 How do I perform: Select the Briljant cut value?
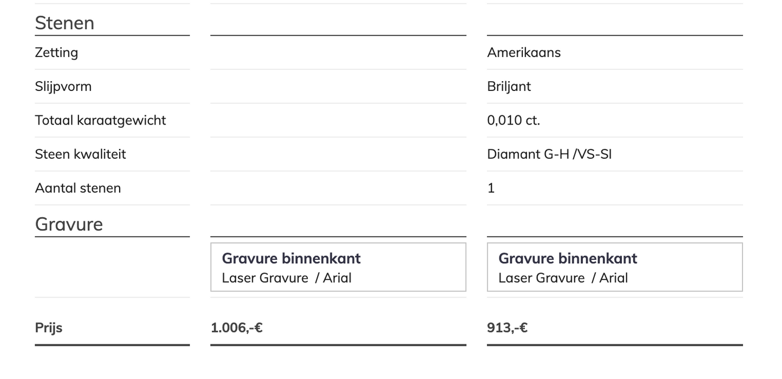click(509, 87)
